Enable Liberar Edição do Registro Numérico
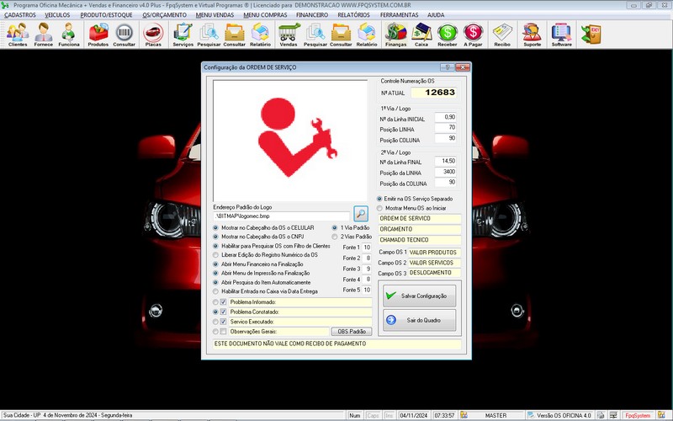 pyautogui.click(x=215, y=254)
